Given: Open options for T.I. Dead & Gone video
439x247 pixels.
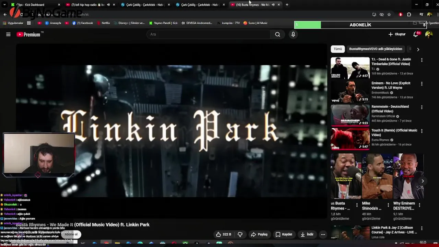Looking at the screenshot, I should coord(422,60).
